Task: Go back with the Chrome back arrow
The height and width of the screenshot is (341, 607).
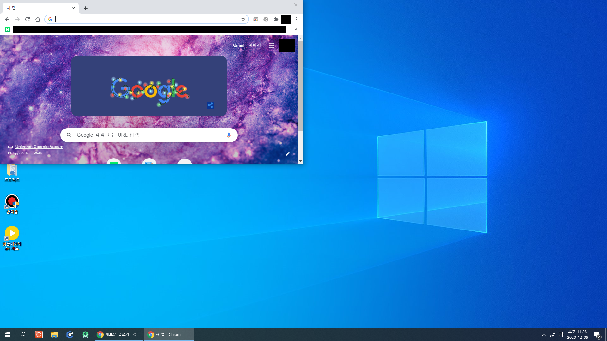Action: point(7,19)
